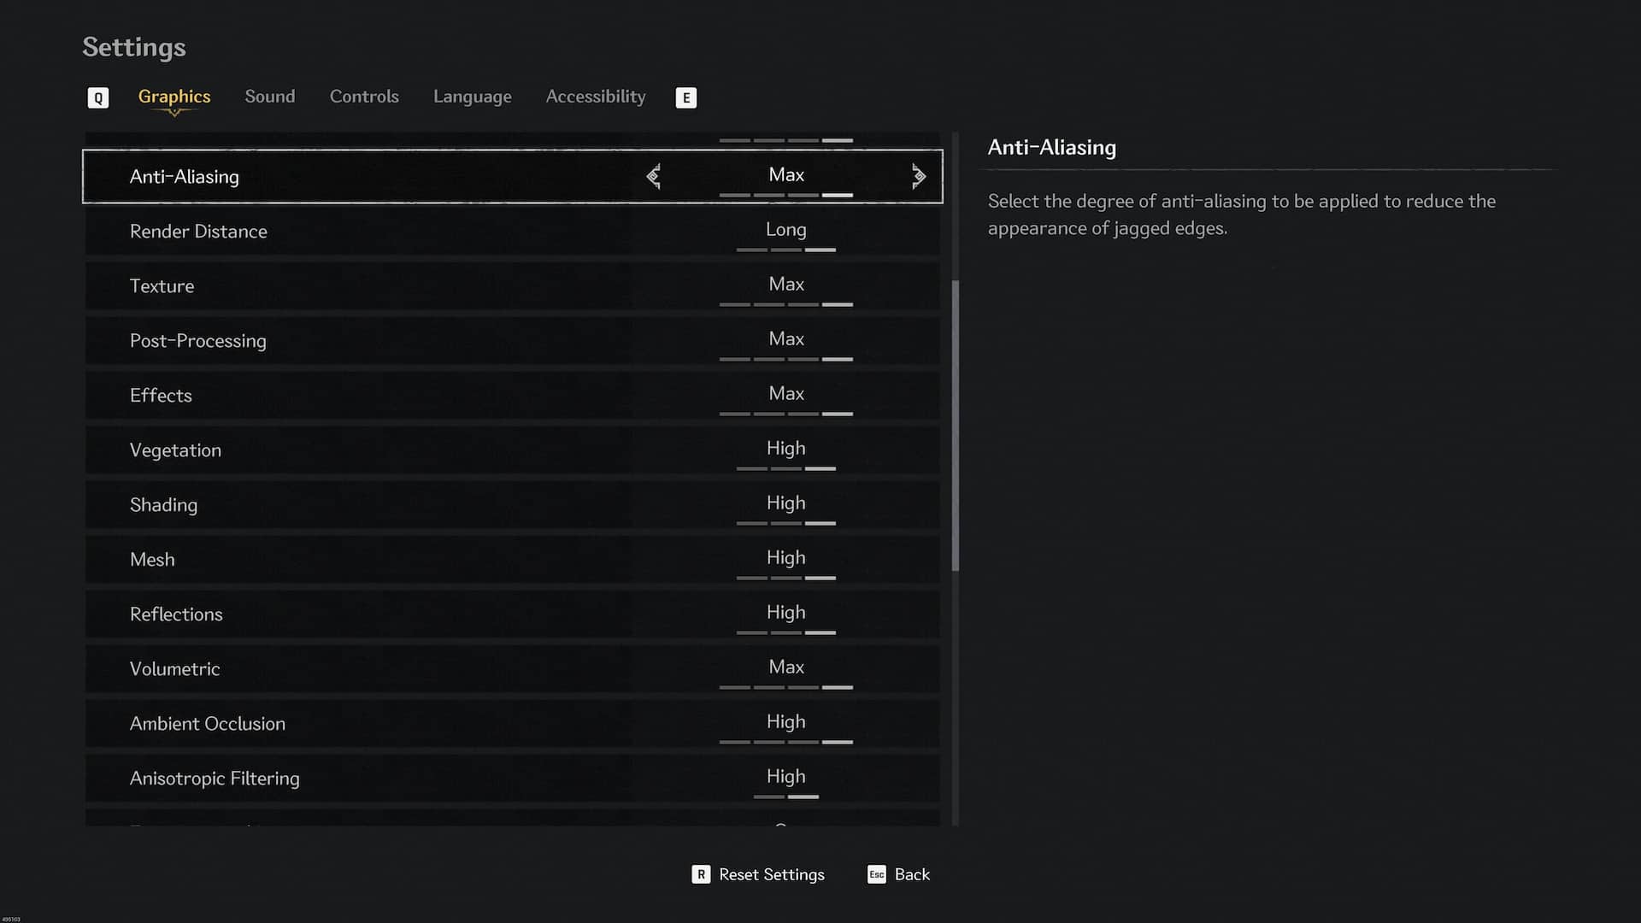The width and height of the screenshot is (1641, 923).
Task: Decrease Anti-Aliasing with the left arrow
Action: pyautogui.click(x=654, y=176)
